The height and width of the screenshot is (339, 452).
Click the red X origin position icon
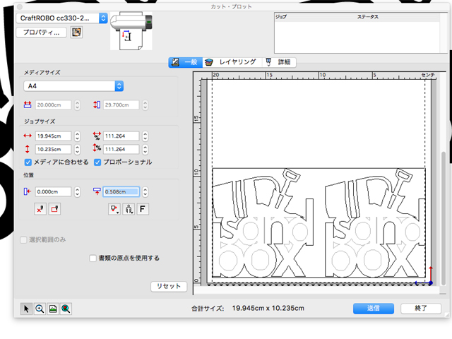[x=41, y=209]
